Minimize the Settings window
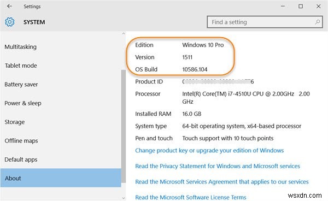The width and height of the screenshot is (328, 201). coord(283,6)
